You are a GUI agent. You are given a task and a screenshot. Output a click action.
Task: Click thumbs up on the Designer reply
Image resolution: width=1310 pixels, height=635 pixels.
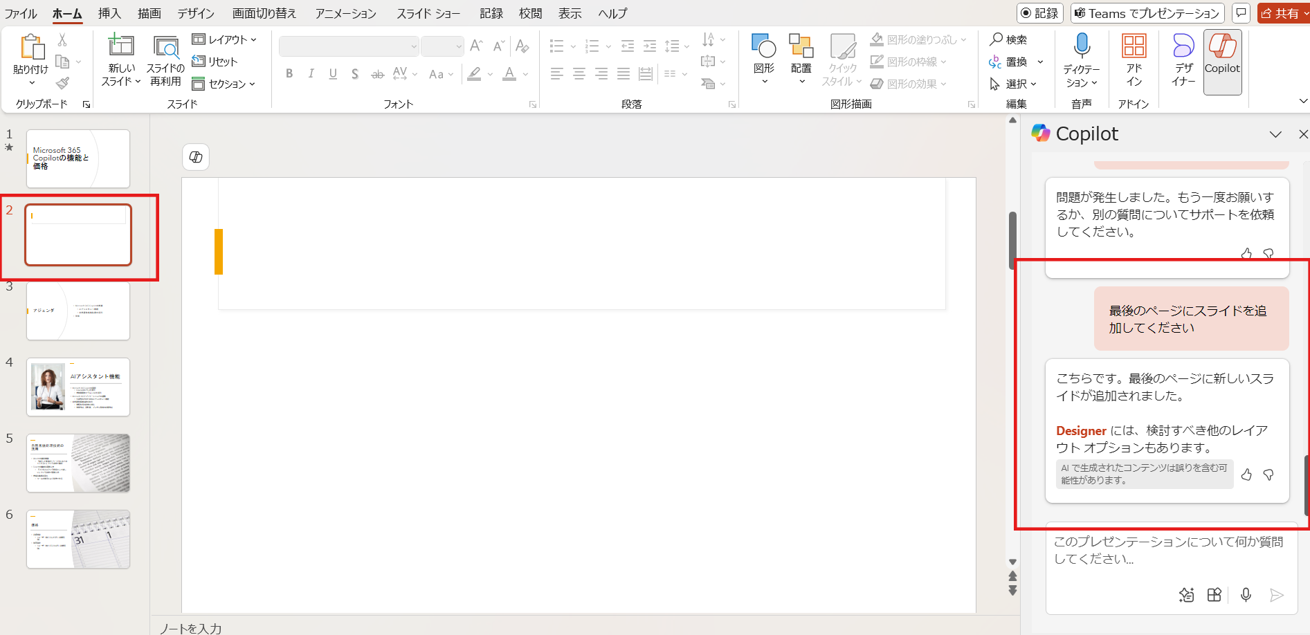click(x=1246, y=475)
